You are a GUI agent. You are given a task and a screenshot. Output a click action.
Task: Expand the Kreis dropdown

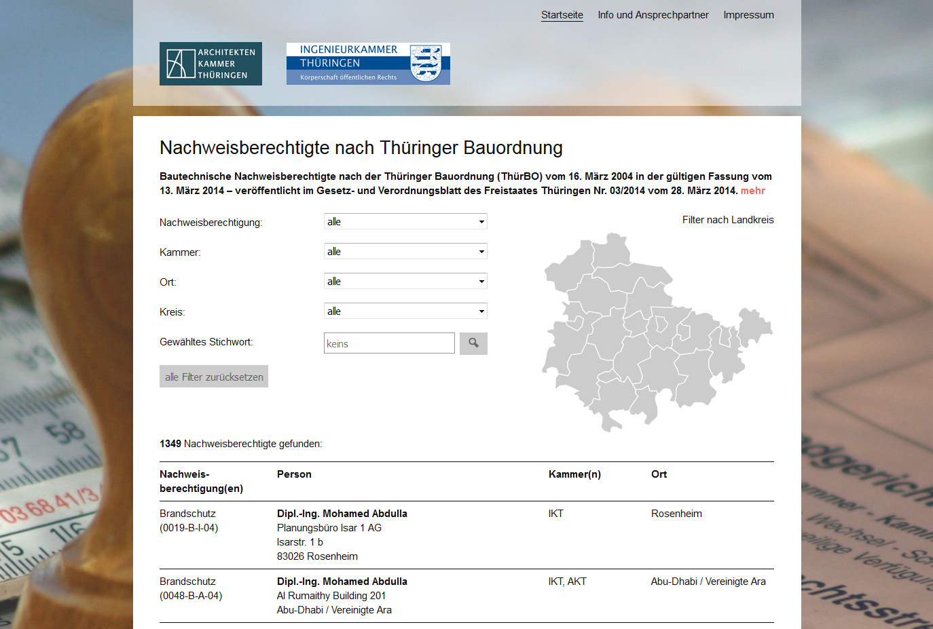[405, 311]
